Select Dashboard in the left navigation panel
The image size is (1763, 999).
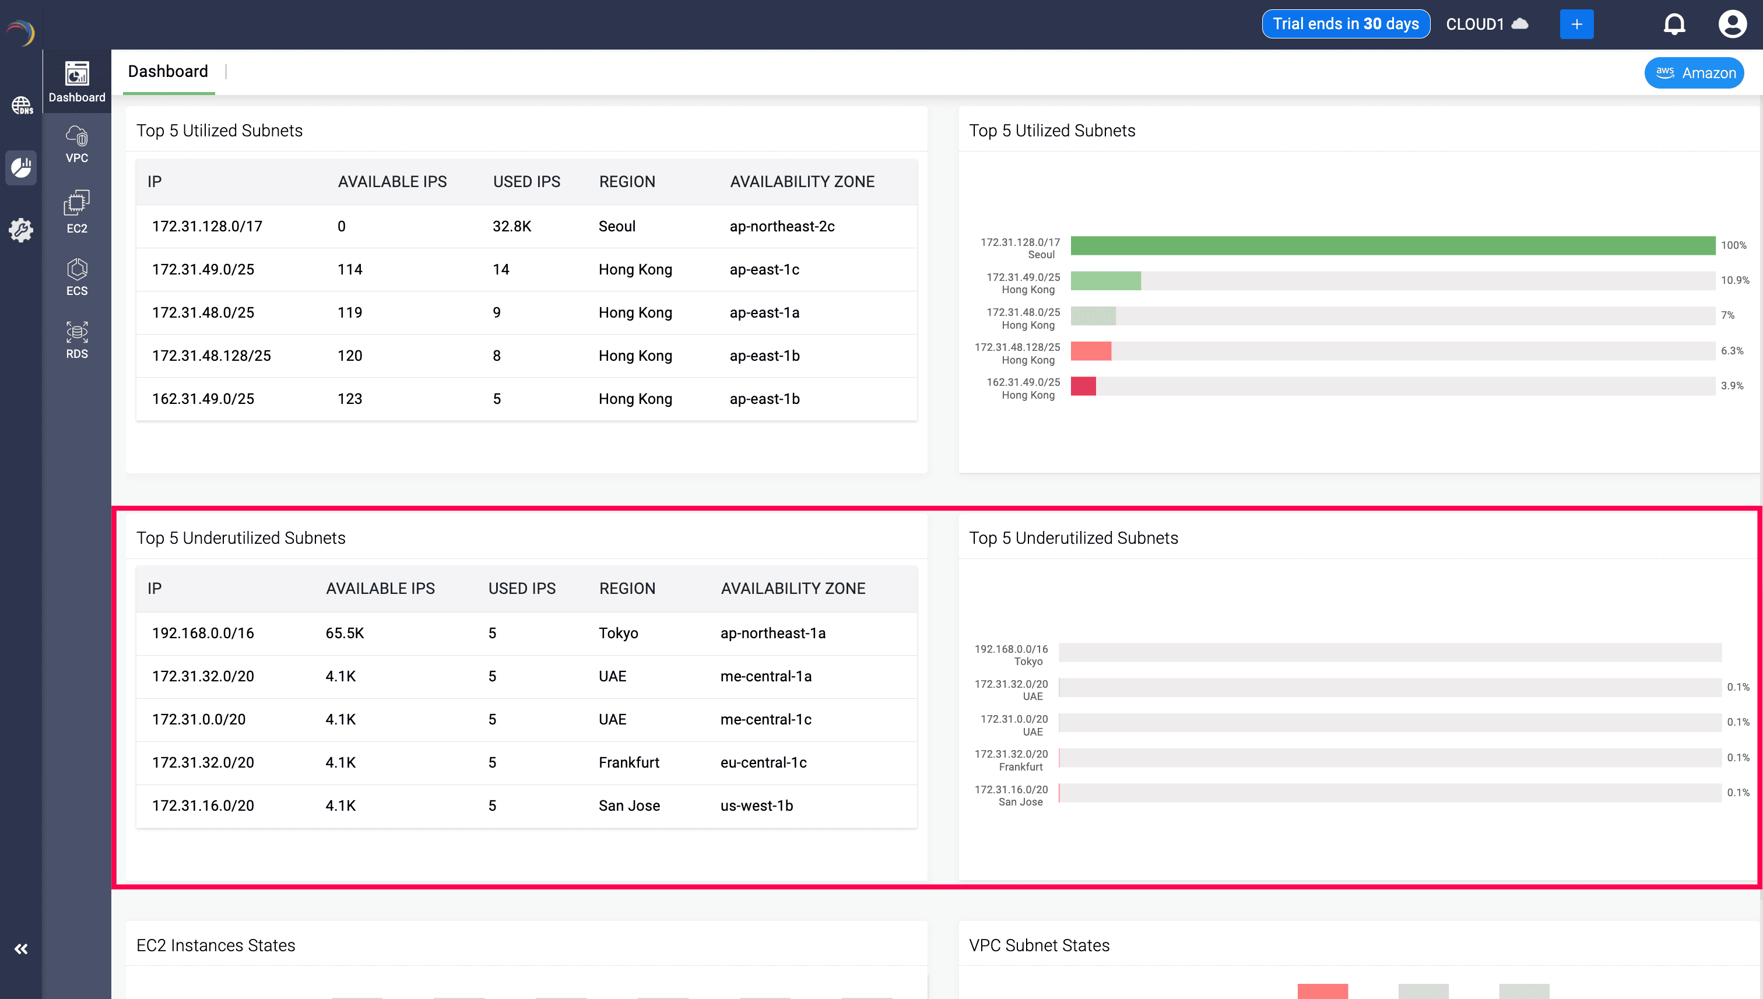pyautogui.click(x=76, y=82)
